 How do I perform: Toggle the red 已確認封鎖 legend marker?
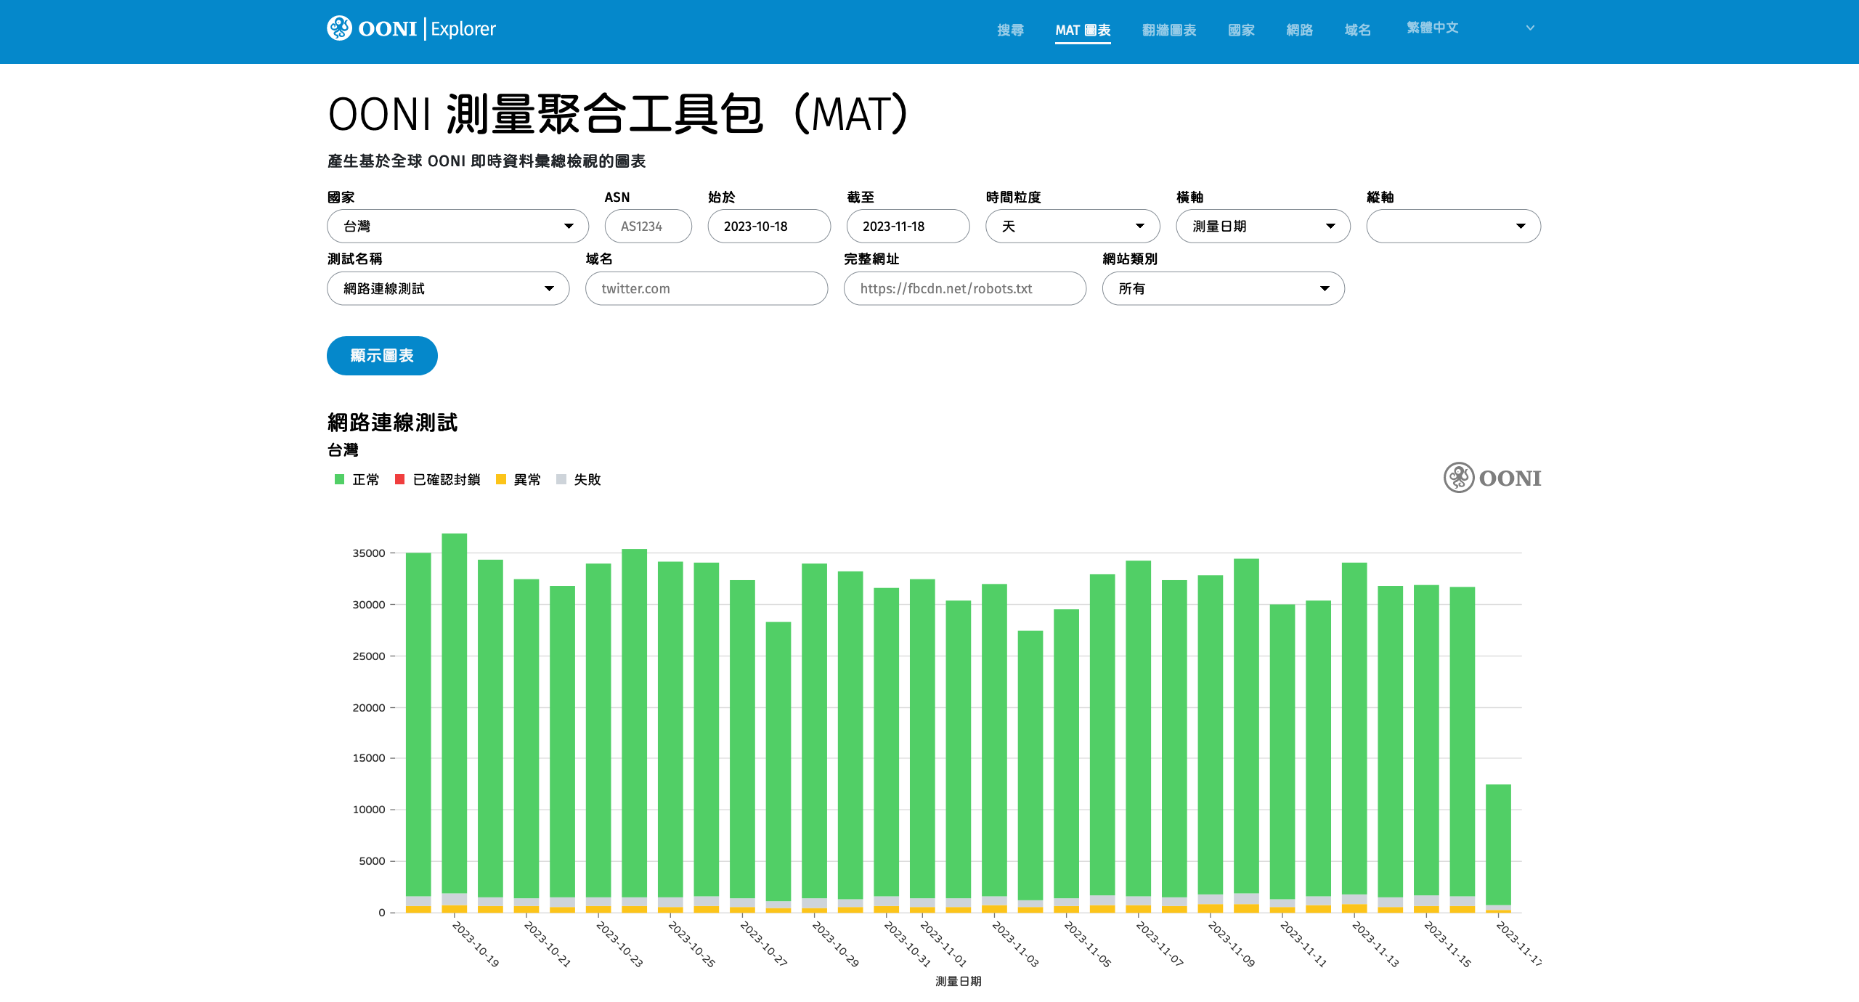coord(399,479)
